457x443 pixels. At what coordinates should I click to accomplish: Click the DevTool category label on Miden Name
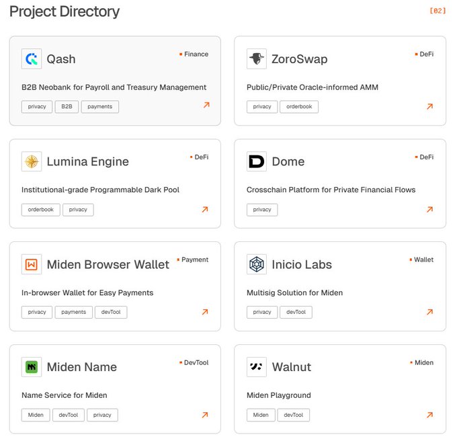click(196, 362)
